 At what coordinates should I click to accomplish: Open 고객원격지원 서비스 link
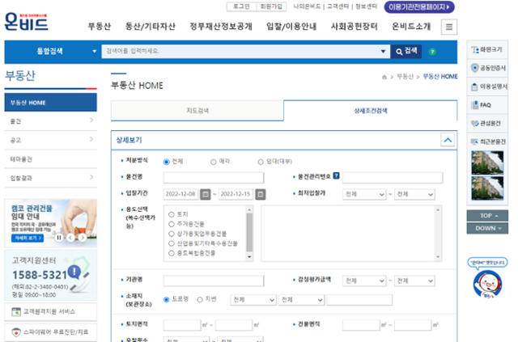[x=50, y=311]
